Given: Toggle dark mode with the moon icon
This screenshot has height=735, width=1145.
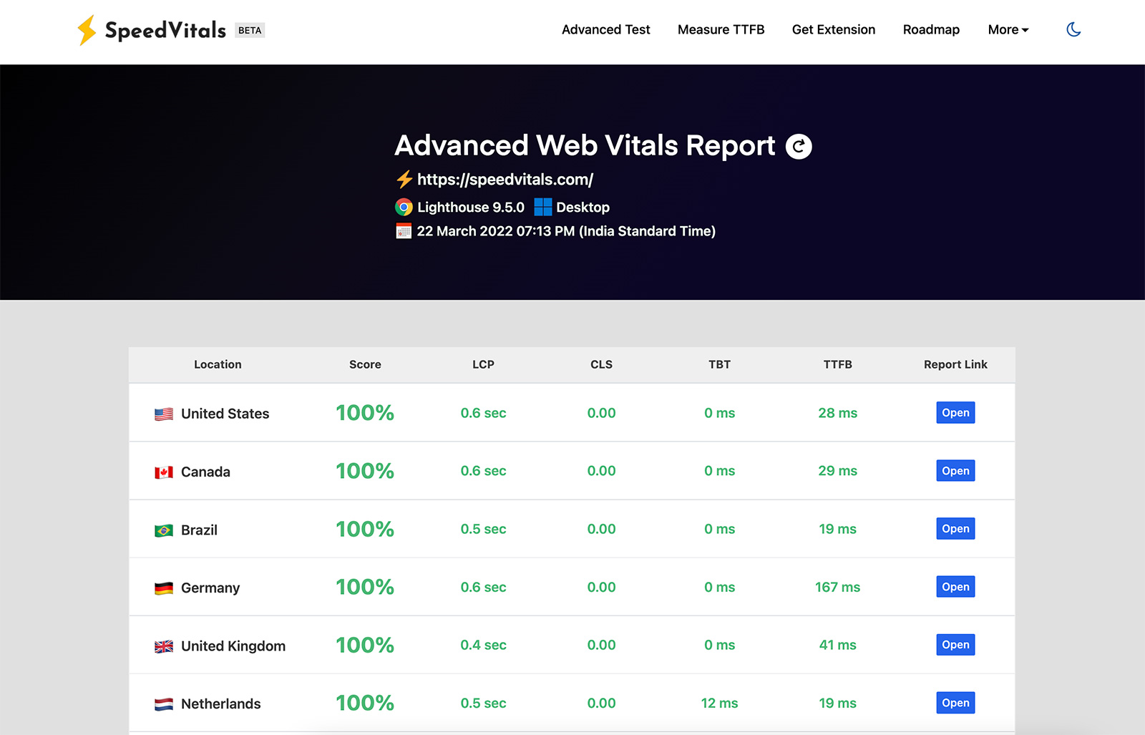Looking at the screenshot, I should [x=1073, y=29].
